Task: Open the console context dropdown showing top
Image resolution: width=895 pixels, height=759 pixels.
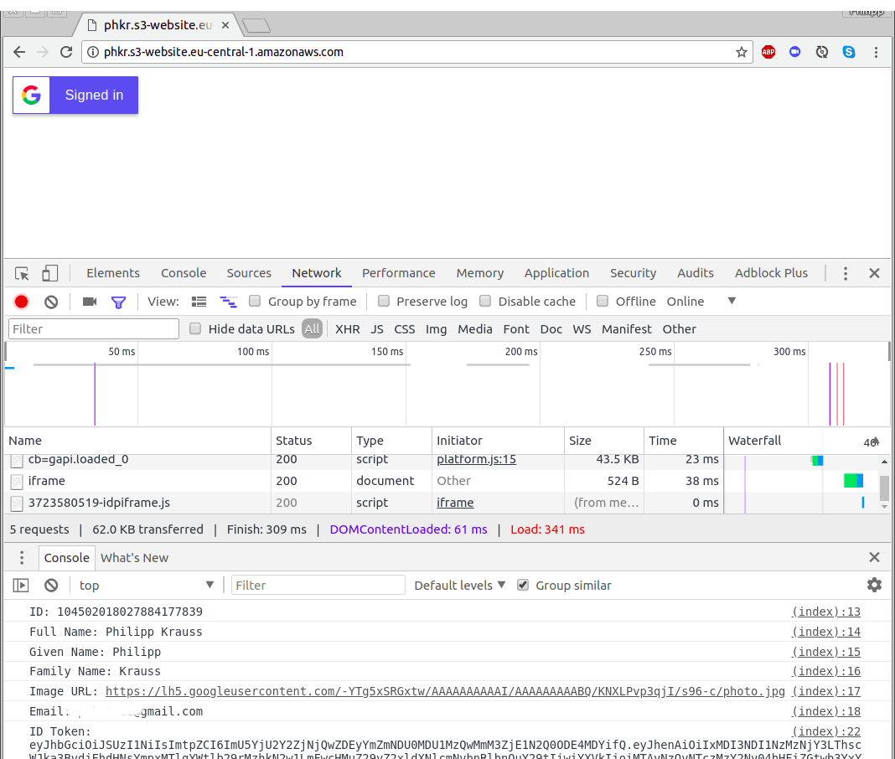Action: click(x=147, y=585)
